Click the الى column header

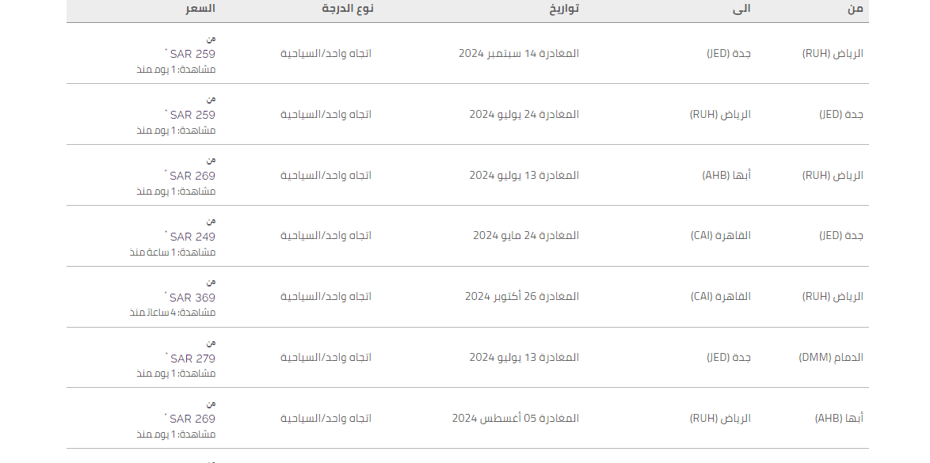(741, 8)
